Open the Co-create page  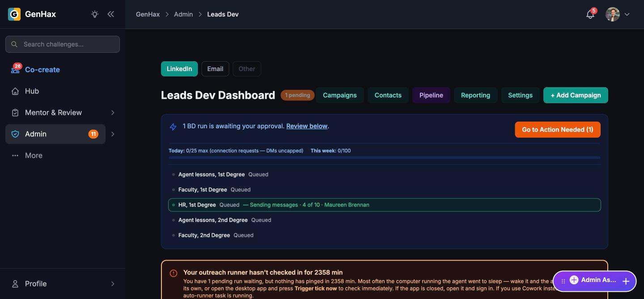[42, 70]
